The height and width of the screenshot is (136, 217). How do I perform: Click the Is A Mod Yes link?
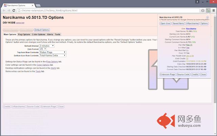(188, 48)
